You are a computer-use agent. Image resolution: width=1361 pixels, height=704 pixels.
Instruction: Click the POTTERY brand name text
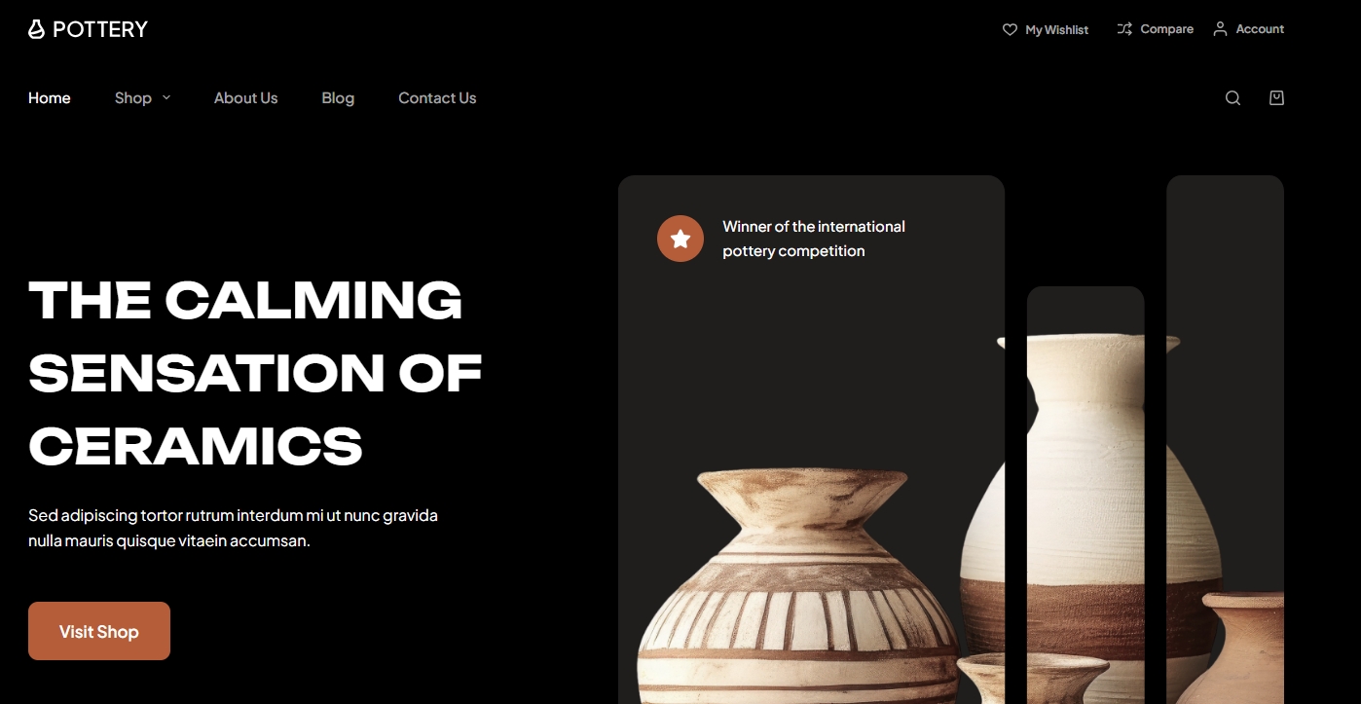pos(100,29)
